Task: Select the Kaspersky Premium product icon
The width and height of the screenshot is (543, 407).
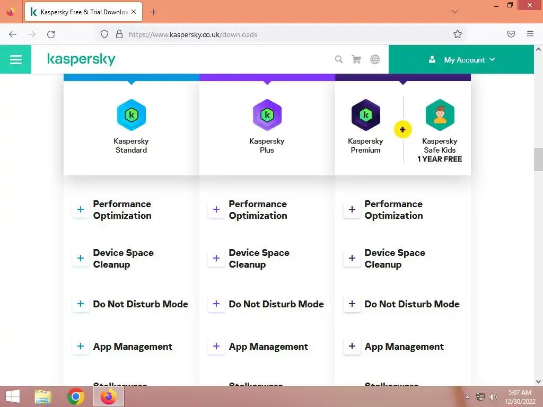Action: pyautogui.click(x=366, y=115)
